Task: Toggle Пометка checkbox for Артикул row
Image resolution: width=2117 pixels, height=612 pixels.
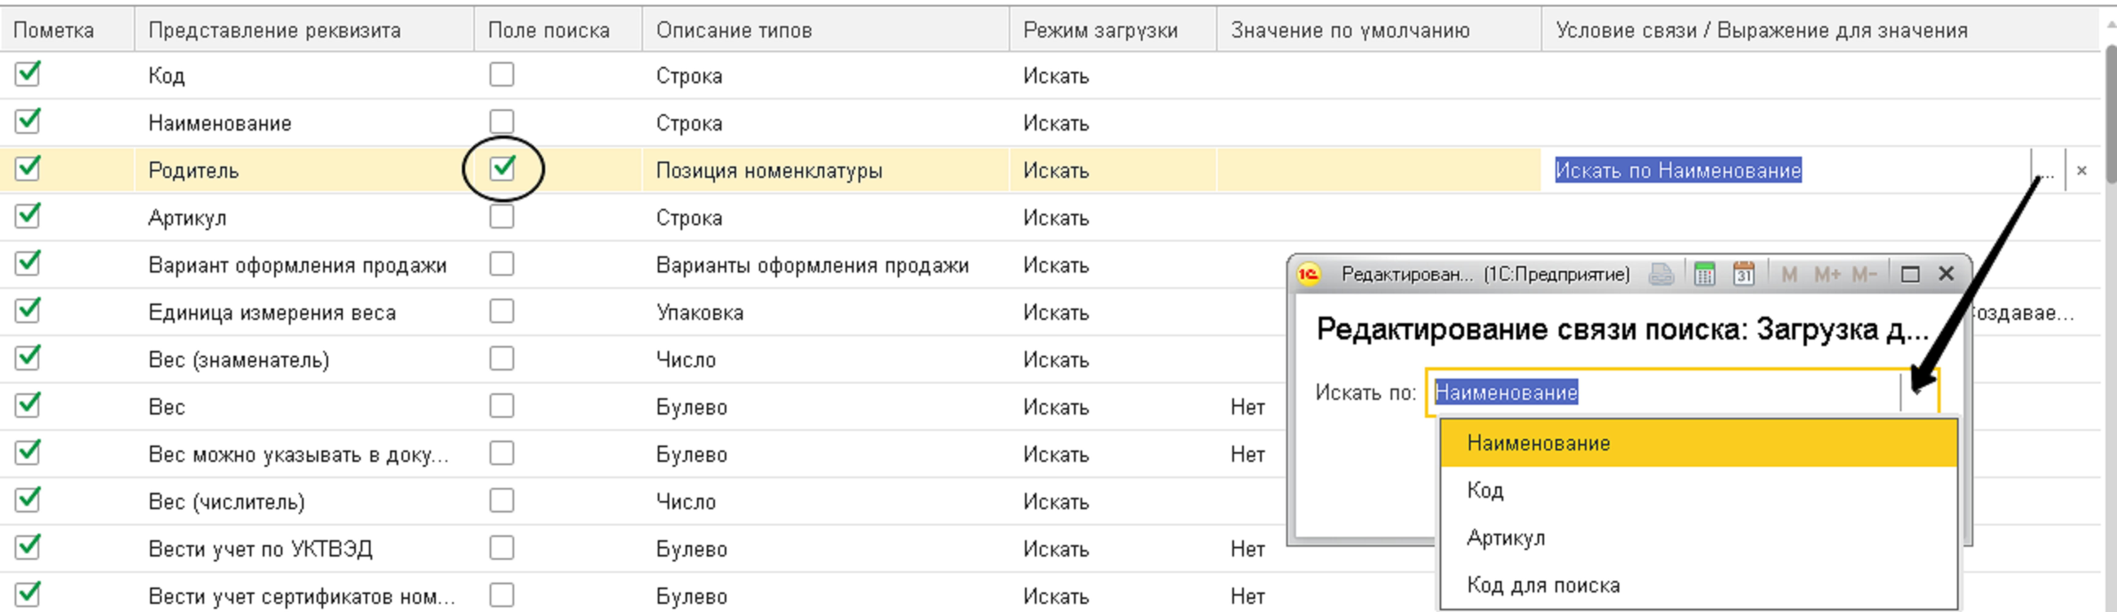Action: point(28,216)
